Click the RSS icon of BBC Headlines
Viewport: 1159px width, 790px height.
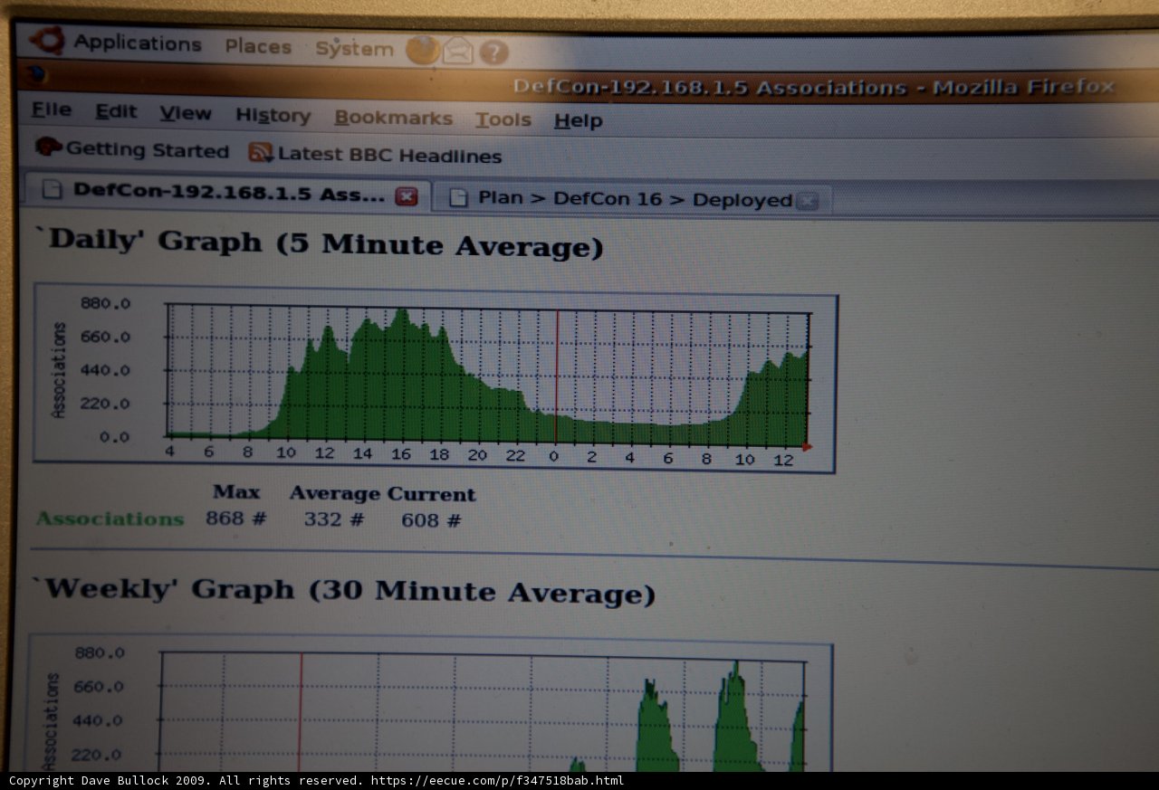tap(261, 153)
